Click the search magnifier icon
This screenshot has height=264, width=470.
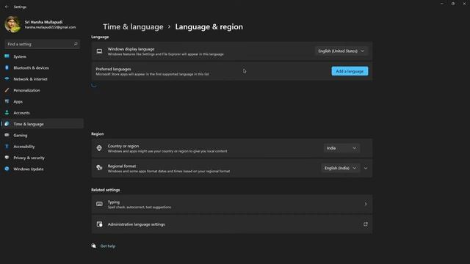coord(76,44)
